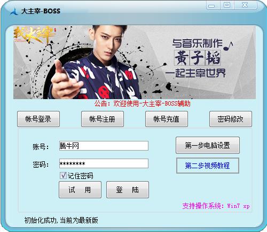Click the 账号 input field
This screenshot has width=267, height=232.
104,146
